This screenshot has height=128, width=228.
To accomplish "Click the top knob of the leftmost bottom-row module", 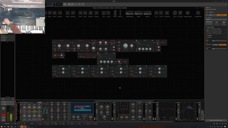I will coord(63,69).
